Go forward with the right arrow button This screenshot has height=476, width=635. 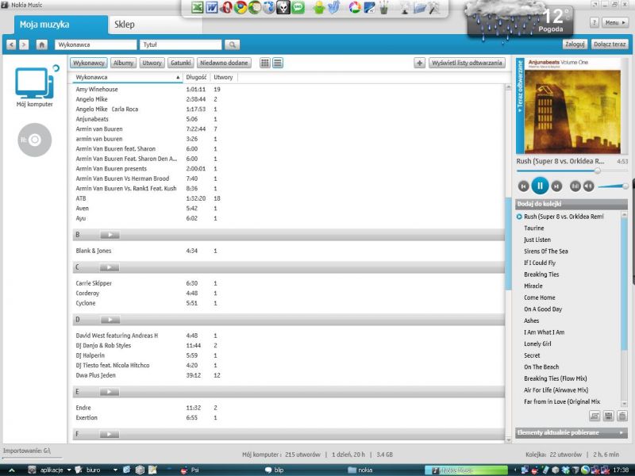24,44
